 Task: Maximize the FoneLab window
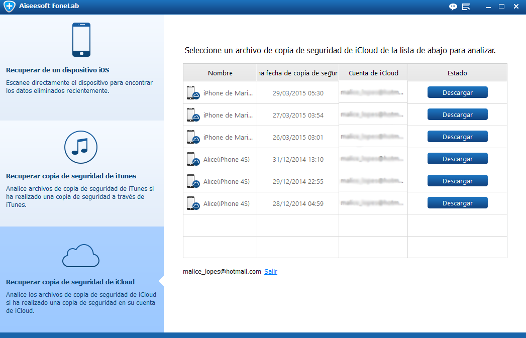[x=501, y=7]
